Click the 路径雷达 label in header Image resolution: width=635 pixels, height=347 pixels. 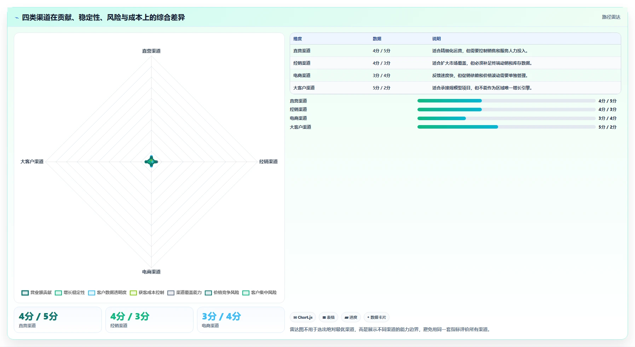click(x=611, y=17)
